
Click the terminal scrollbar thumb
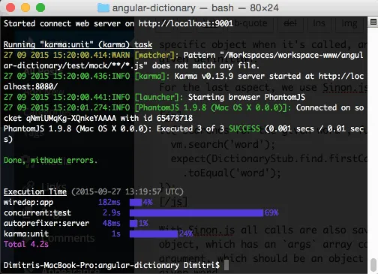373,265
